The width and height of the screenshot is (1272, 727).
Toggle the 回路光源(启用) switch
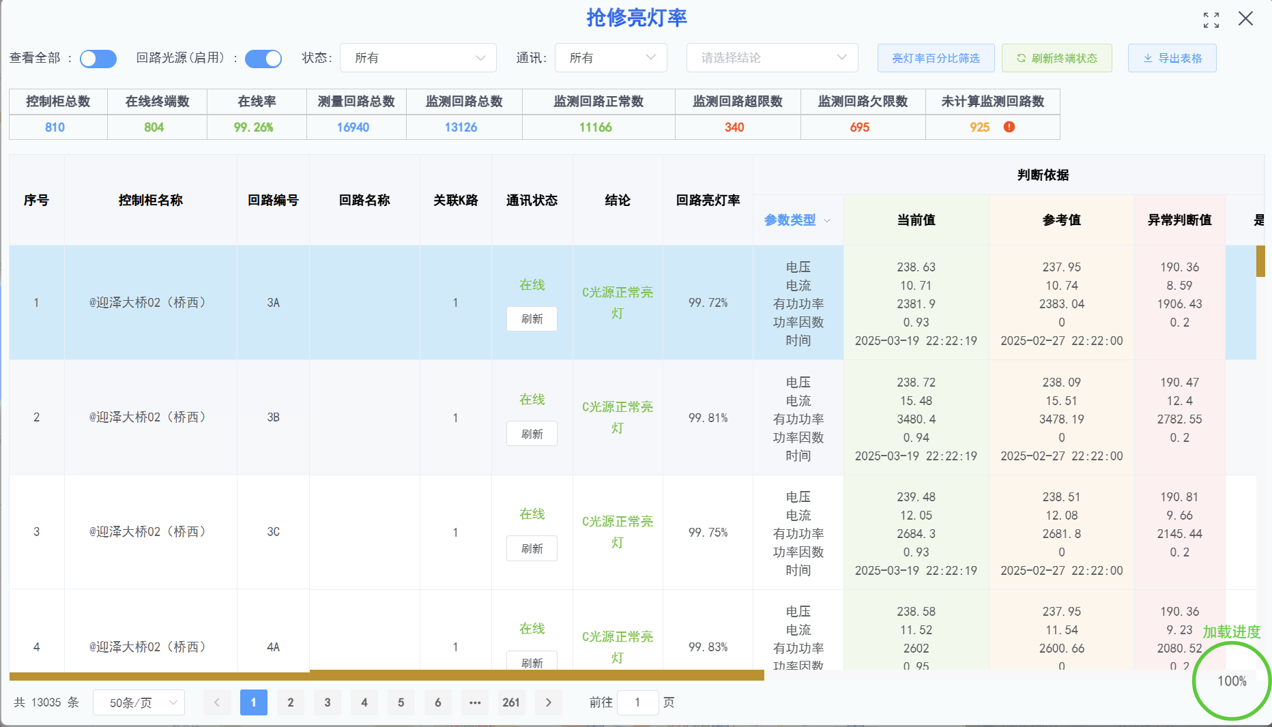click(x=263, y=59)
